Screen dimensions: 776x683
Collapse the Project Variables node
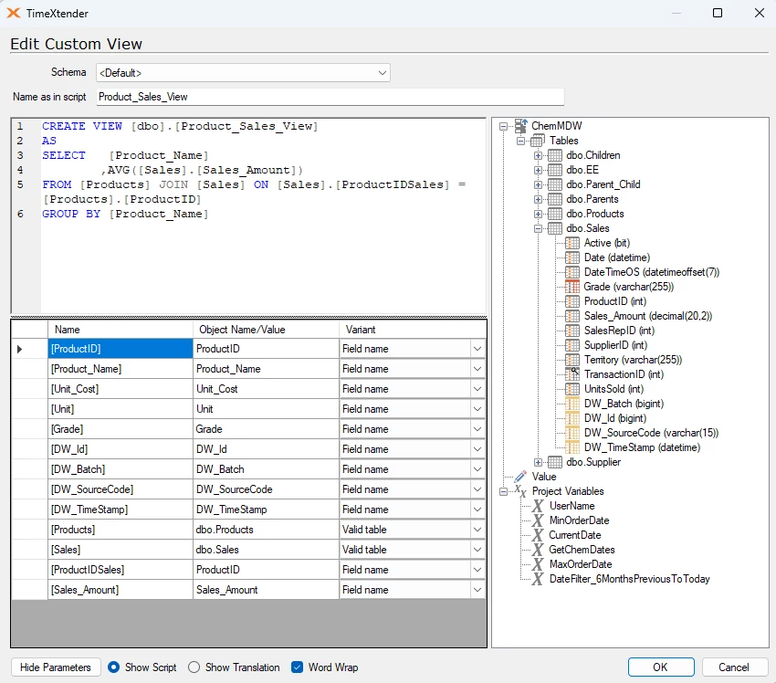tap(503, 491)
